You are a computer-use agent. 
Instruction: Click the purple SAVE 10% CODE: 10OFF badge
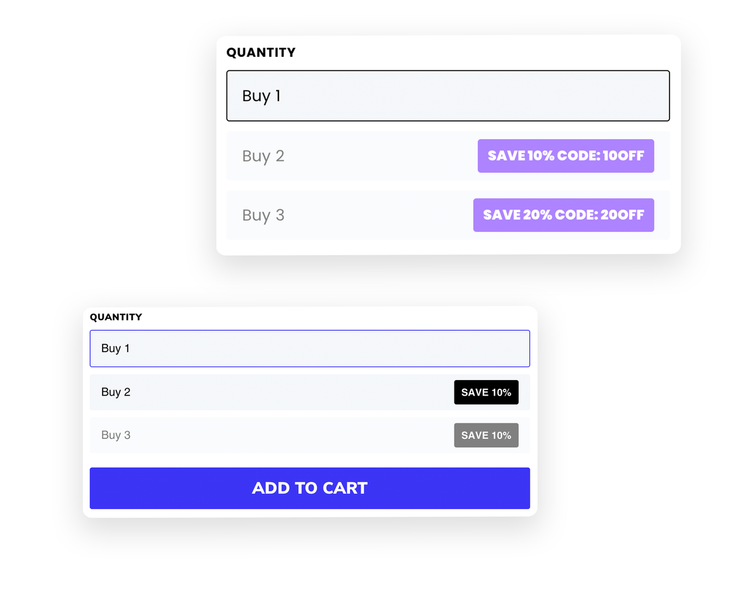pos(566,156)
